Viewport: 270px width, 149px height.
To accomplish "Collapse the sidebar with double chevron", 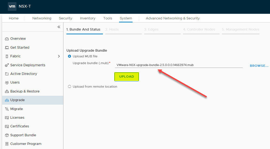I will (59, 27).
